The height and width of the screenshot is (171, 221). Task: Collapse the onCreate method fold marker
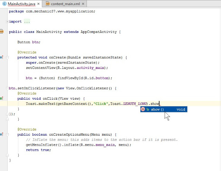7,57
